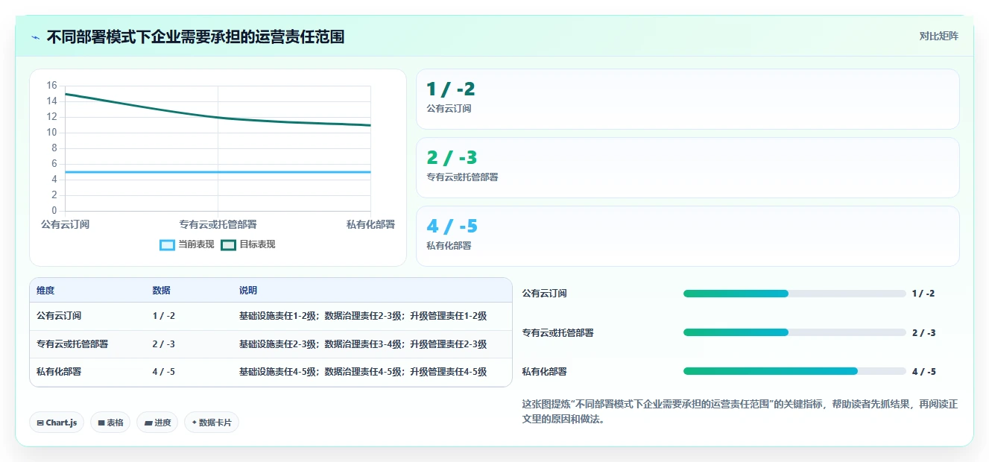Click the 私有化部署 data card showing 4 / -5
The height and width of the screenshot is (462, 989).
point(687,236)
